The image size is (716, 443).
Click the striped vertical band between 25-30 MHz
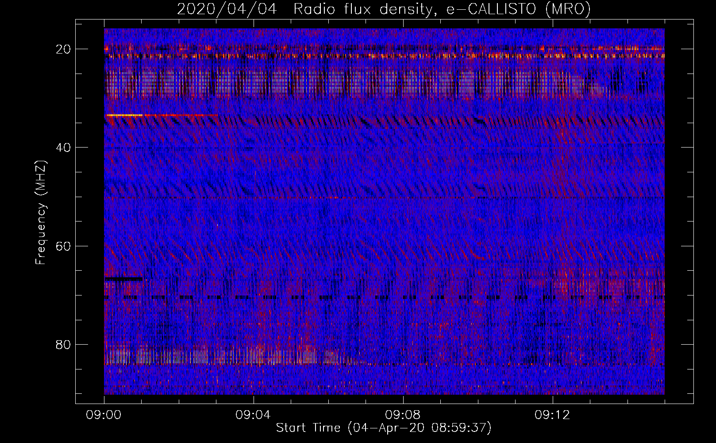(x=384, y=83)
